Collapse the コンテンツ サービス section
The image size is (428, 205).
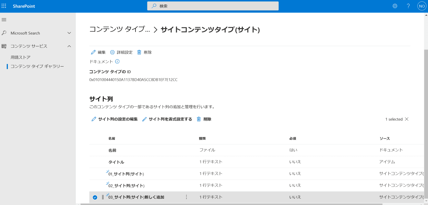69,46
